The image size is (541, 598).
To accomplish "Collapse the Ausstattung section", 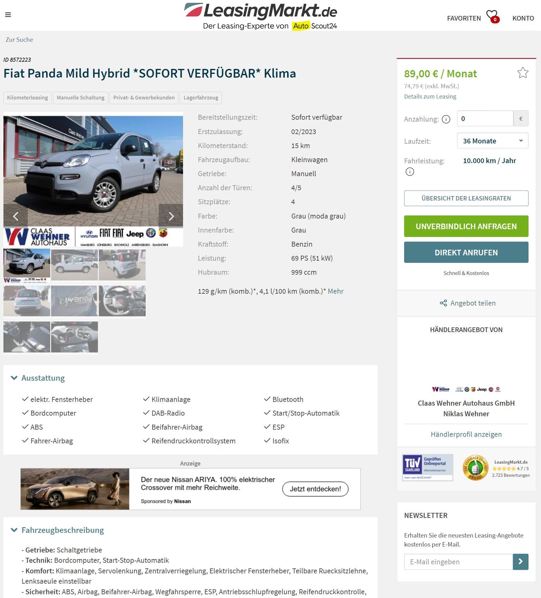I will coord(14,378).
